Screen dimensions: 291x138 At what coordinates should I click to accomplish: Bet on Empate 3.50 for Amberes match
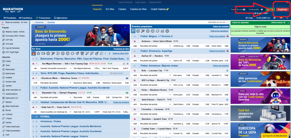pos(201,46)
